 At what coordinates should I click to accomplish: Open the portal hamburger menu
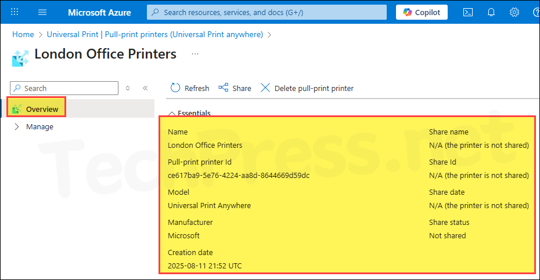[x=42, y=12]
